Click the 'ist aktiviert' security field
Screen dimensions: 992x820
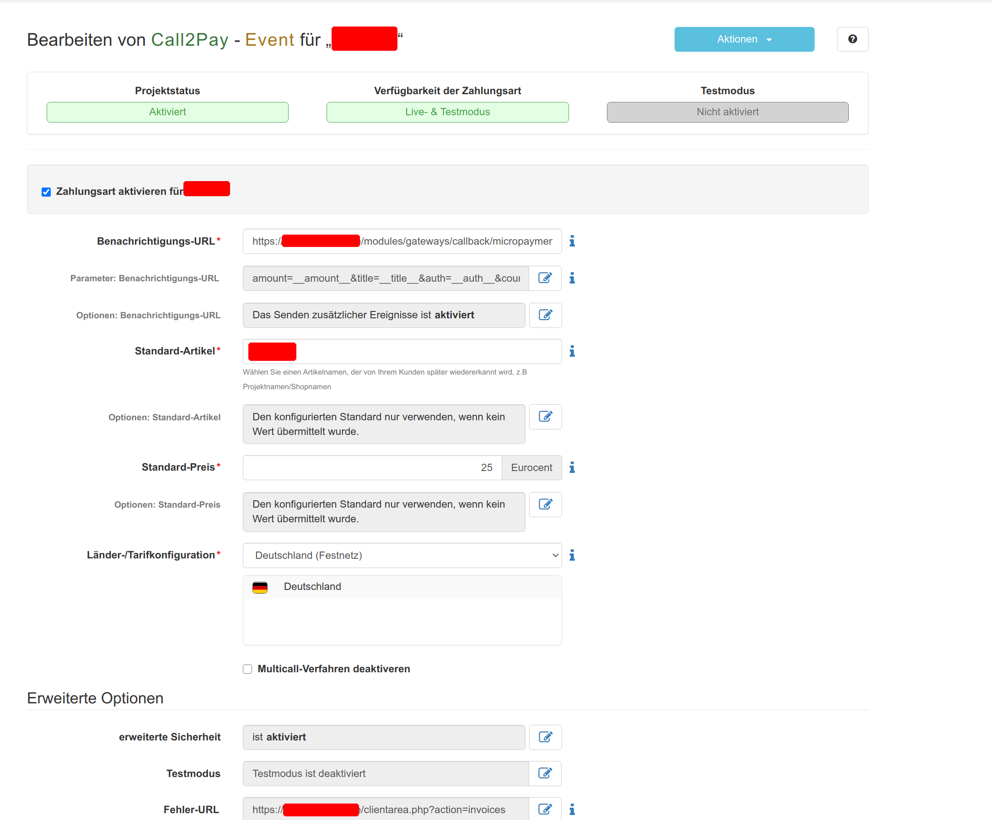(x=384, y=737)
